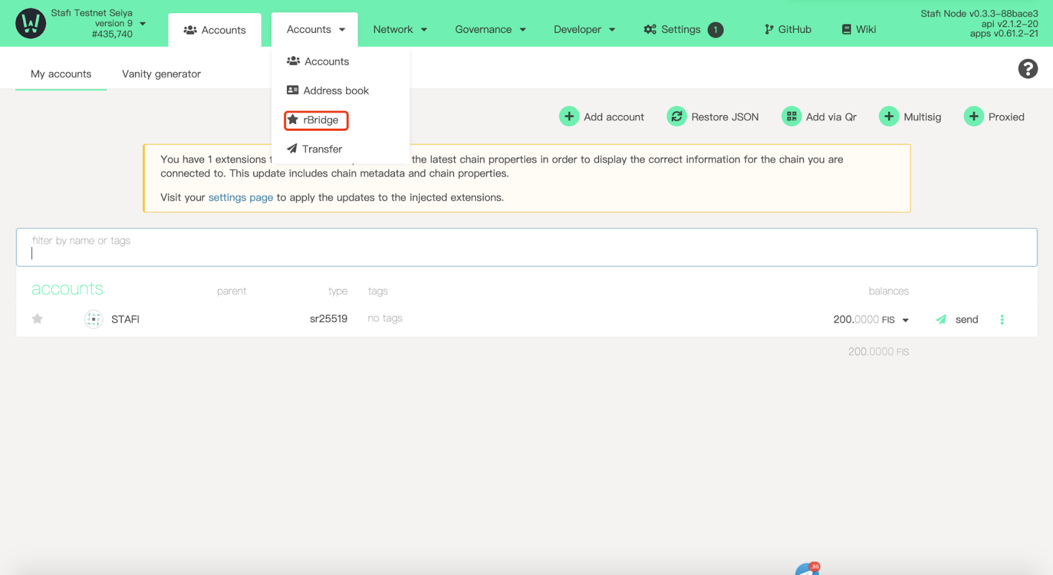
Task: Follow the settings page link
Action: coord(241,198)
